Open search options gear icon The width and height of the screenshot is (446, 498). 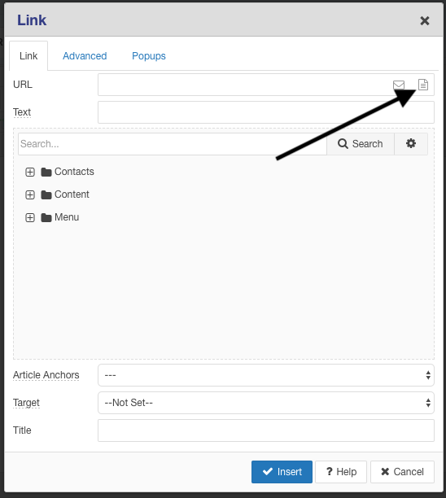click(411, 143)
